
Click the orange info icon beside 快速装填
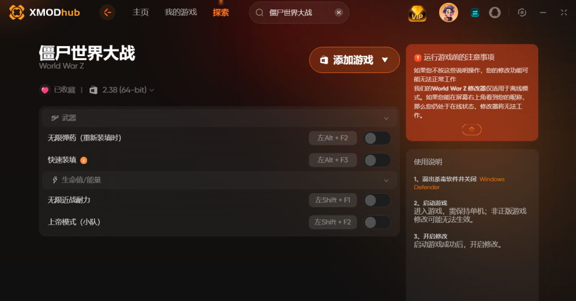point(84,160)
